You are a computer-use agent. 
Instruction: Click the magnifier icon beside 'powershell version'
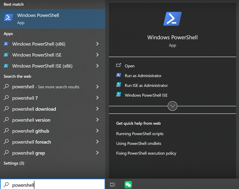tap(6, 120)
